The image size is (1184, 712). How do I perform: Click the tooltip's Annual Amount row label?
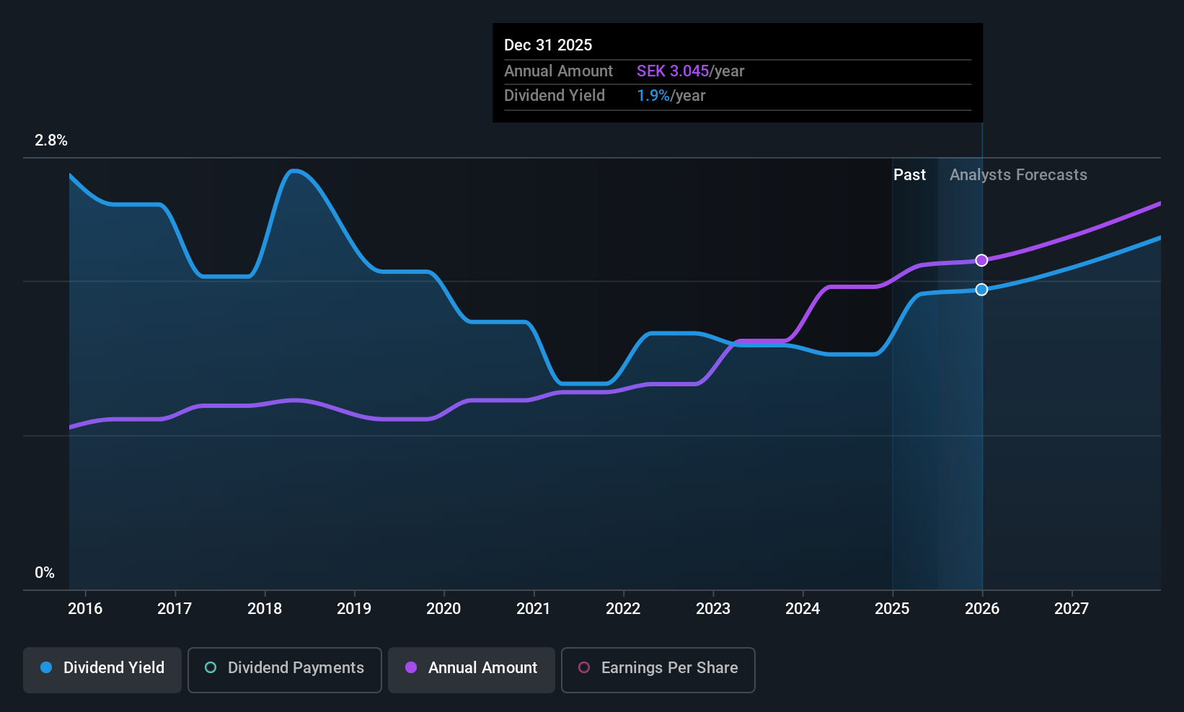coord(558,71)
